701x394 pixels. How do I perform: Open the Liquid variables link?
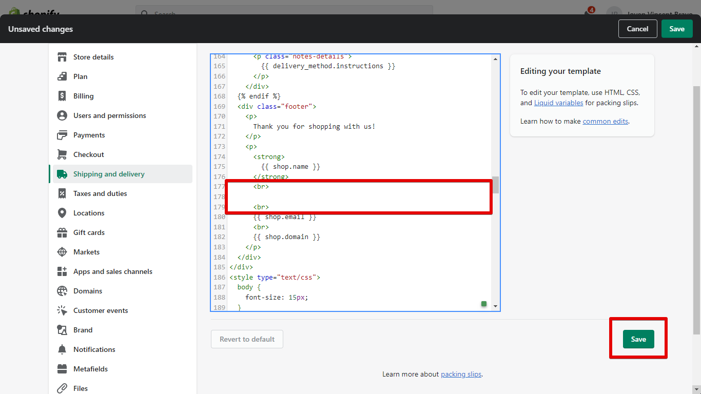click(558, 103)
